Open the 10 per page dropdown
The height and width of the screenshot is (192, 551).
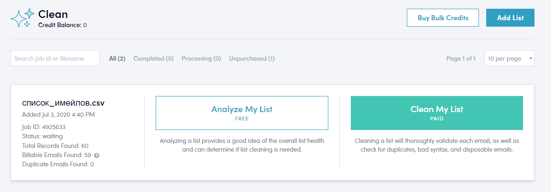(x=509, y=58)
